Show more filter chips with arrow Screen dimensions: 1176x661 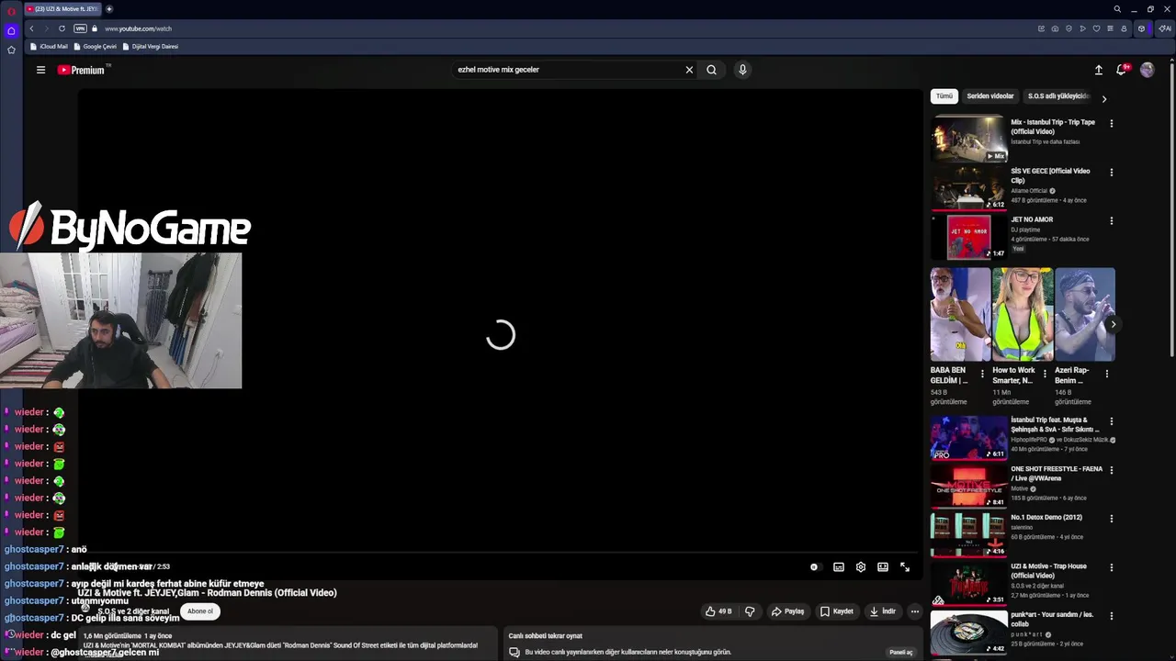coord(1104,98)
